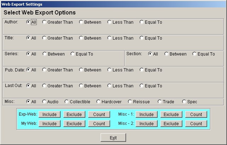This screenshot has height=145, width=227.
Task: Click Exp-Web Include button
Action: [x=50, y=114]
